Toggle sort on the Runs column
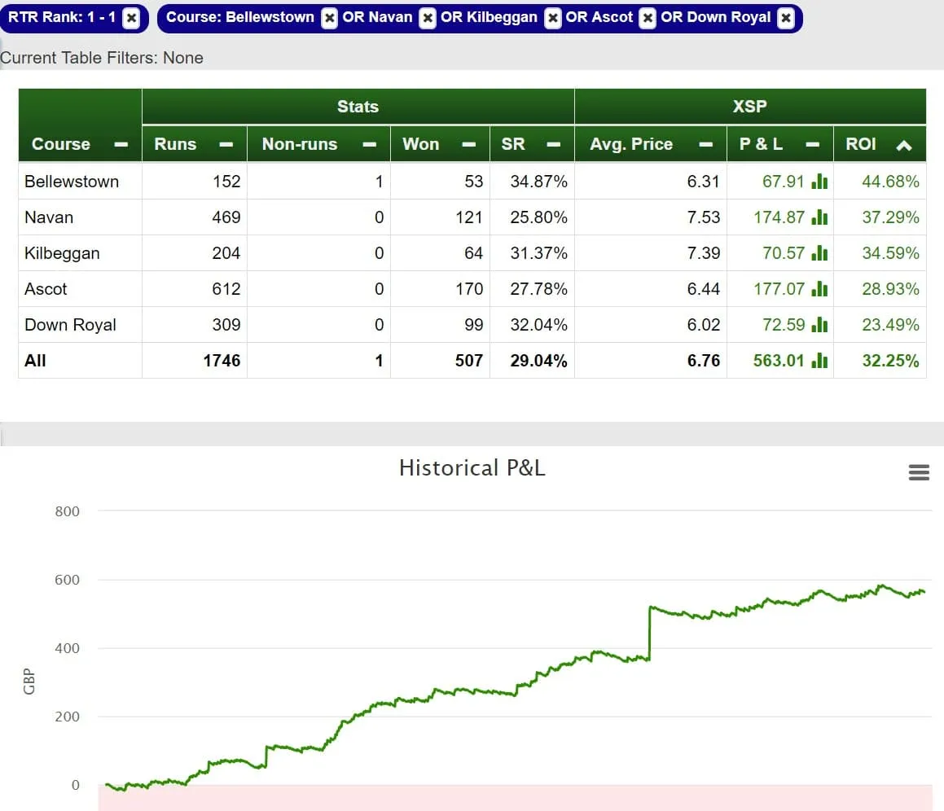The width and height of the screenshot is (944, 811). tap(226, 144)
